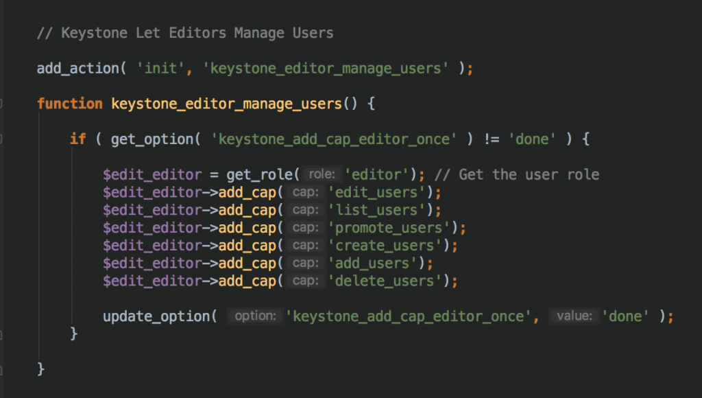Click the 'list_users' capability string

click(376, 210)
